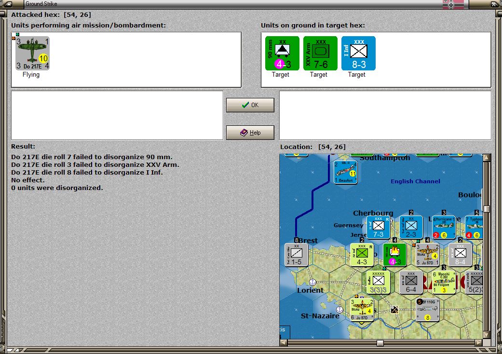The height and width of the screenshot is (354, 502).
Task: Click the Hurricane IID aircraft map counter
Action: 444,227
